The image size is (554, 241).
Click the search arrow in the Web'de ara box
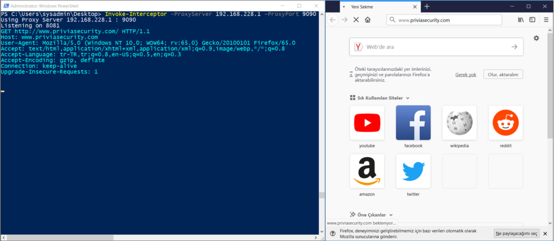(x=514, y=46)
